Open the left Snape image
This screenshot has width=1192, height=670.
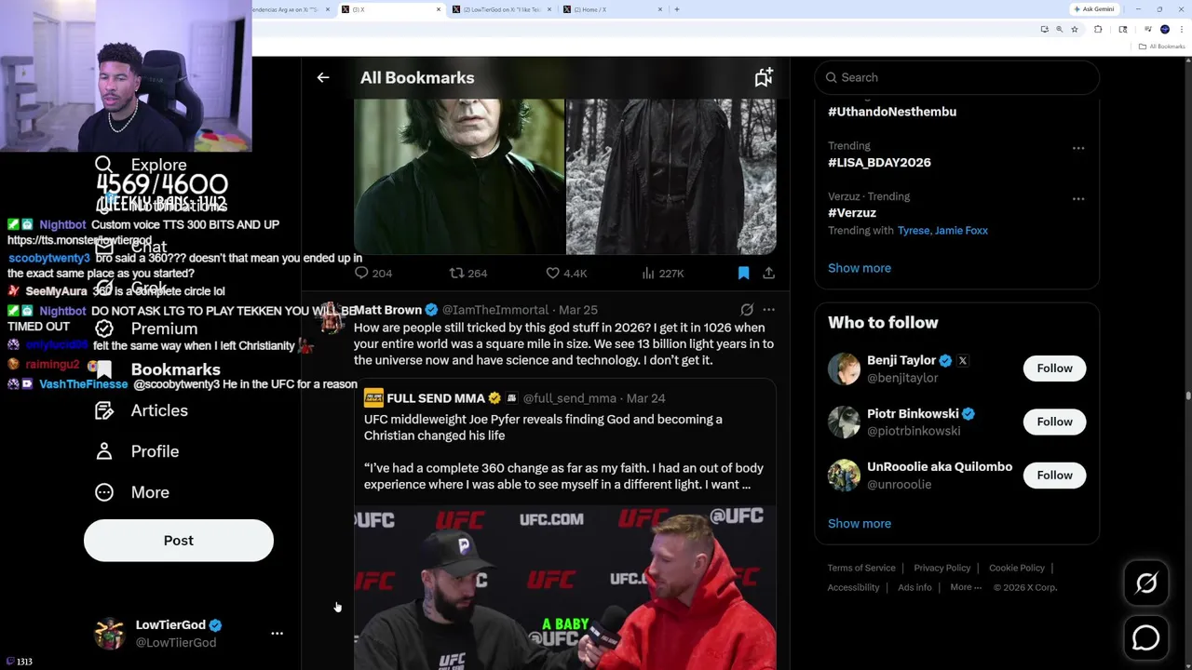click(x=458, y=177)
